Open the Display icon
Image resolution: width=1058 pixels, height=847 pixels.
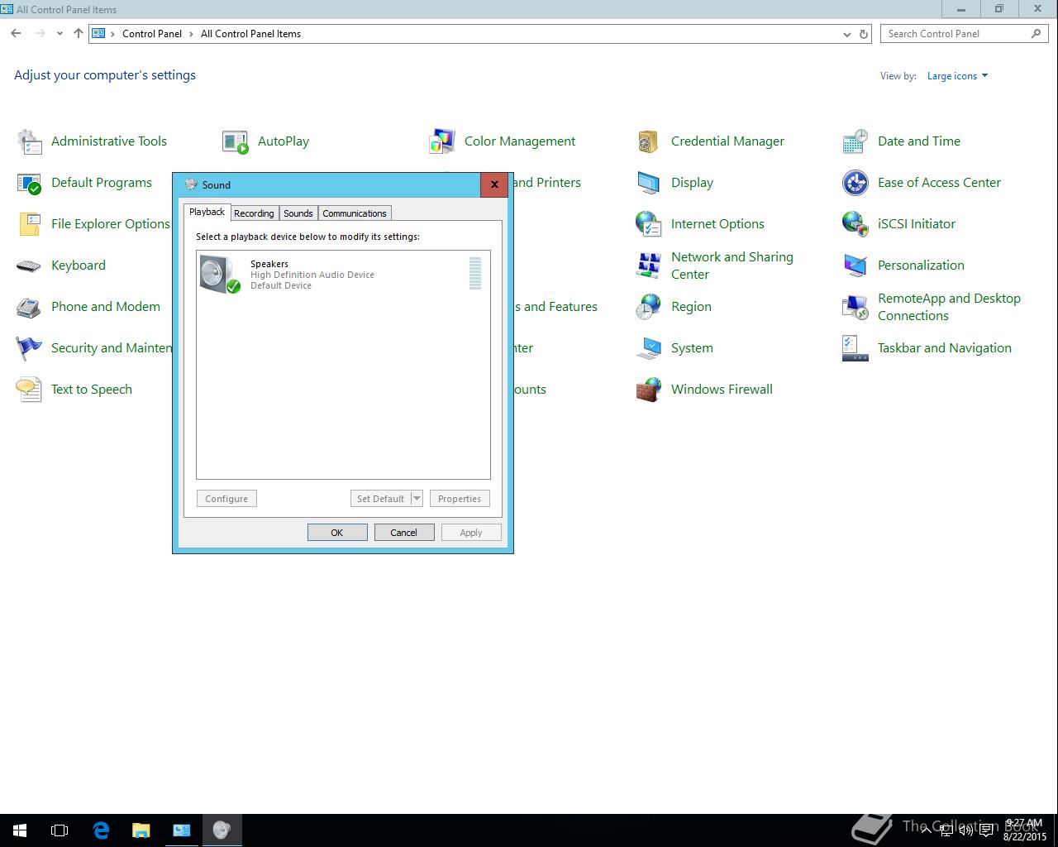pyautogui.click(x=649, y=183)
